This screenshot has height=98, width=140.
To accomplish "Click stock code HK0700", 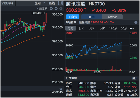I will [x=97, y=4].
